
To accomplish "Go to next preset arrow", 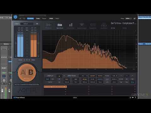I will tap(24, 19).
